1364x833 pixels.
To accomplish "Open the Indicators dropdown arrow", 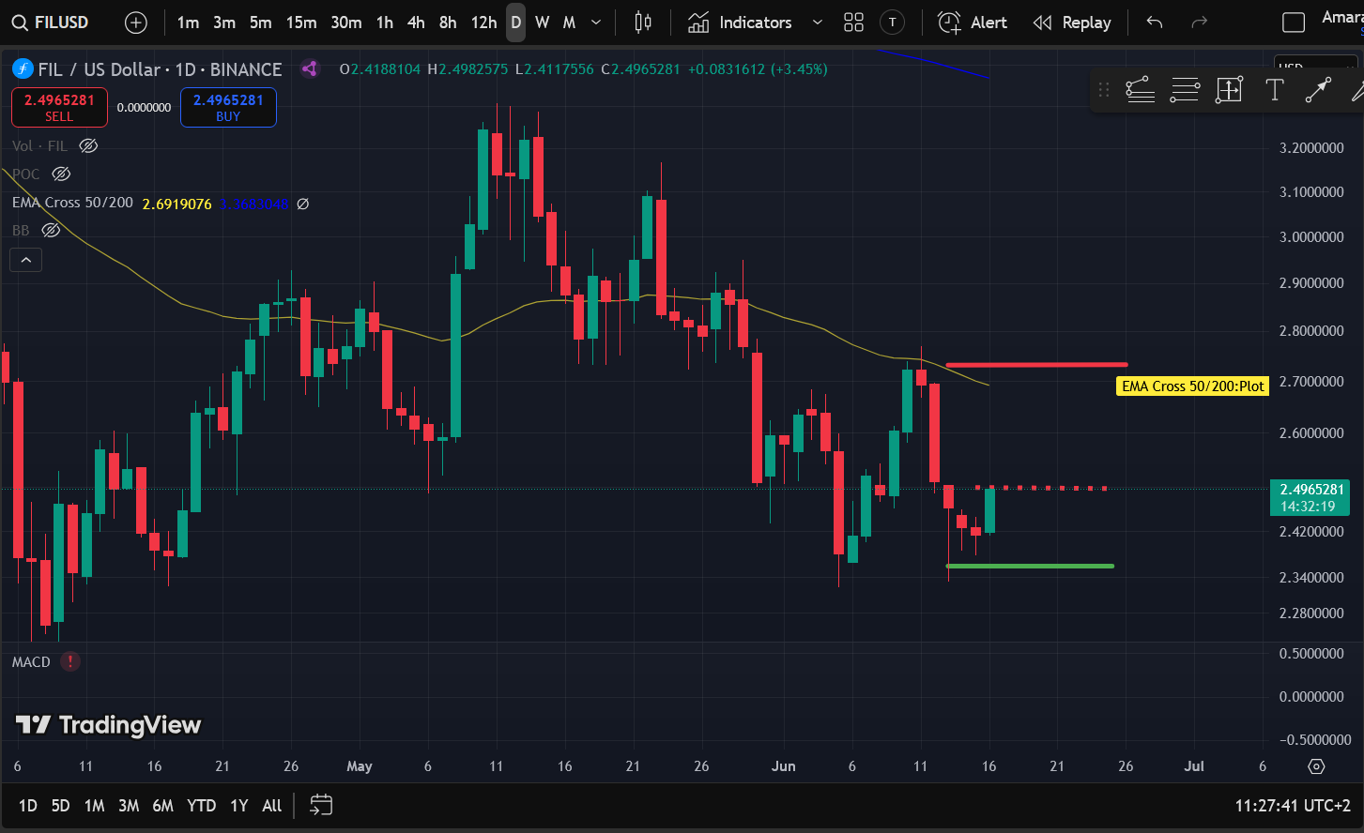I will point(816,22).
